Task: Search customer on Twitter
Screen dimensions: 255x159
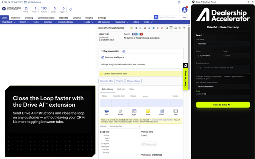Action: (139, 34)
